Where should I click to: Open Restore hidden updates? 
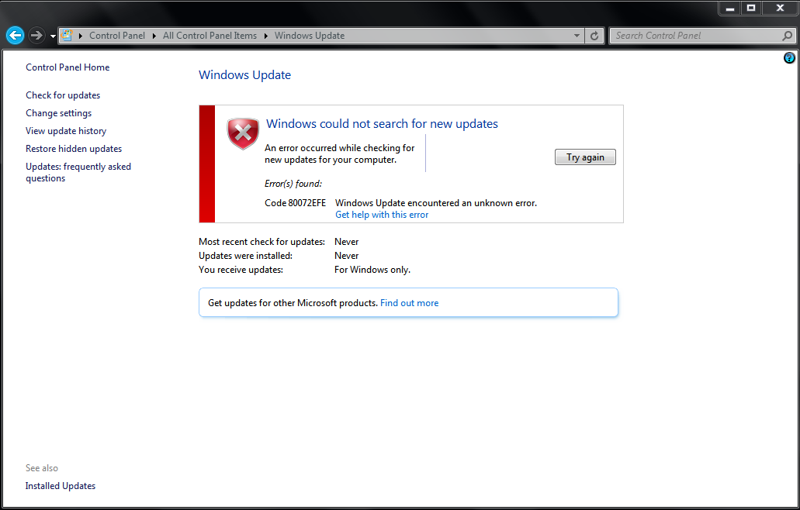(x=74, y=149)
